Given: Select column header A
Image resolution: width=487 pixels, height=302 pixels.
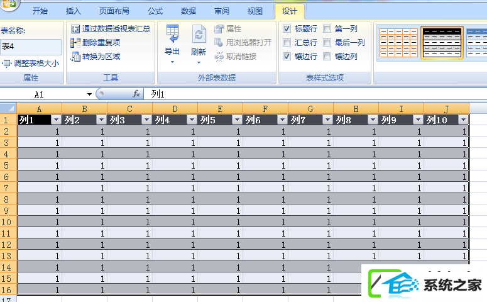Looking at the screenshot, I should [39, 109].
